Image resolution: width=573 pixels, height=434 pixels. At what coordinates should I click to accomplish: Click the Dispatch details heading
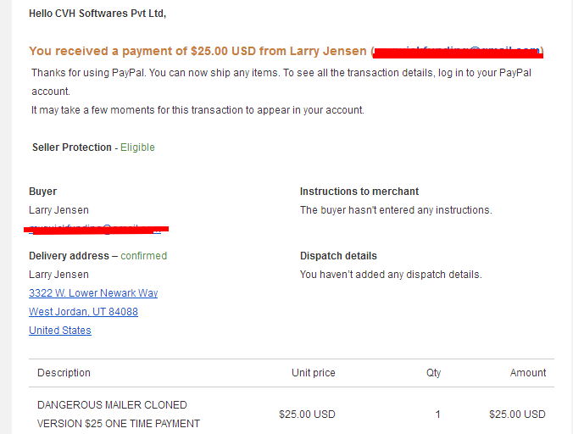[x=338, y=256]
